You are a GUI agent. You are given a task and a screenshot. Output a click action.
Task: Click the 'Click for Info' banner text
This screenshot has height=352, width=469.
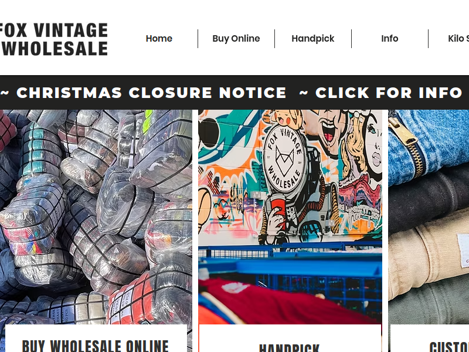coord(380,93)
